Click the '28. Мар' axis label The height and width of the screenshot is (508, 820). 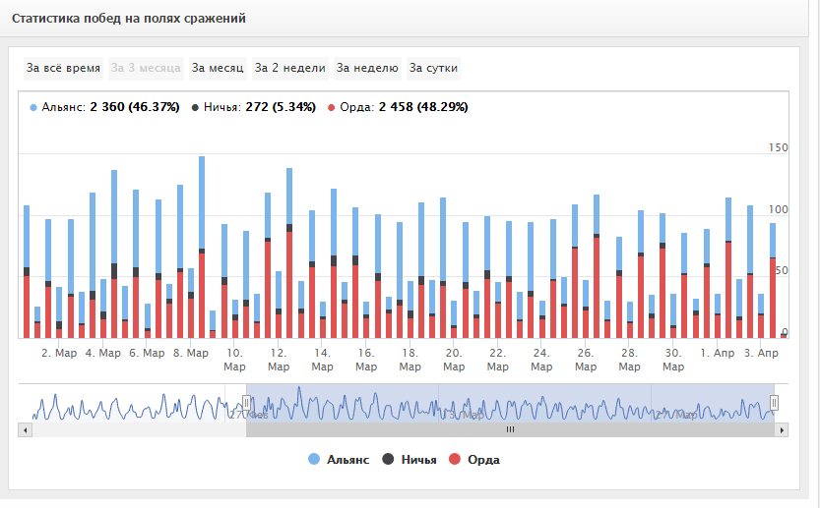point(630,361)
